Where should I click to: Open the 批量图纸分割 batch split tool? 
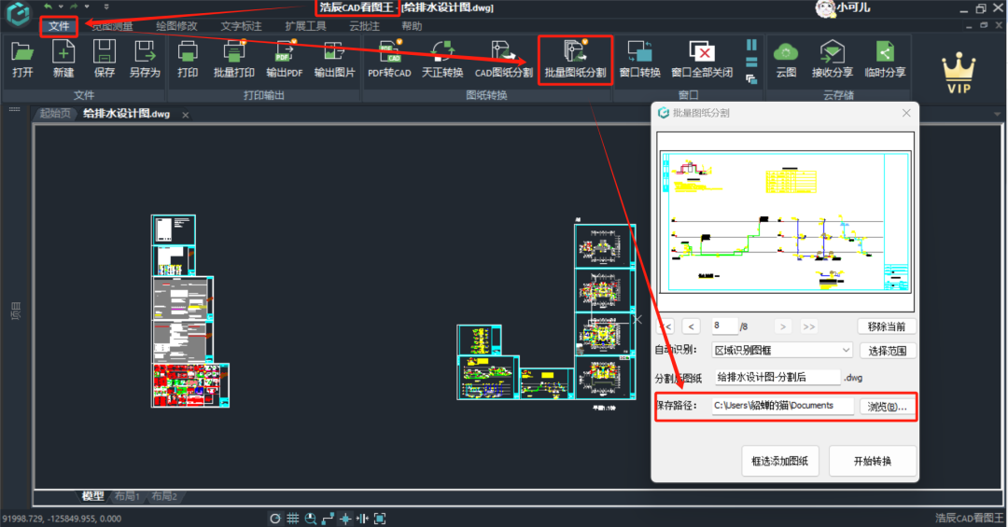(575, 59)
